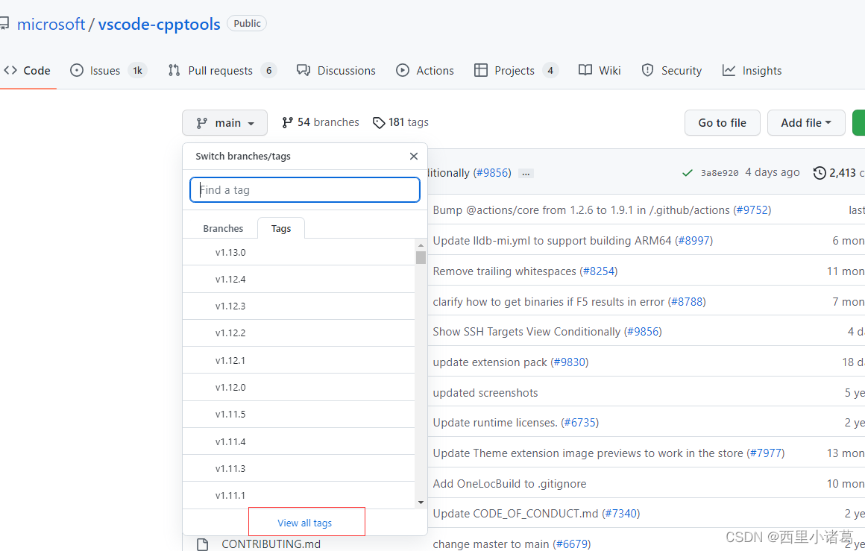Viewport: 865px width, 551px height.
Task: Select tag v1.12.4
Action: point(298,279)
